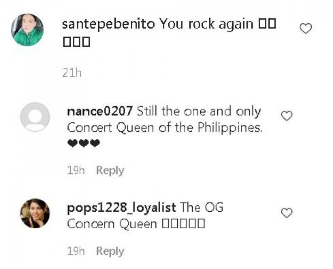Screen dimensions: 333x269
Task: View pops1228_loyalist's profile photo
Action: pos(35,213)
